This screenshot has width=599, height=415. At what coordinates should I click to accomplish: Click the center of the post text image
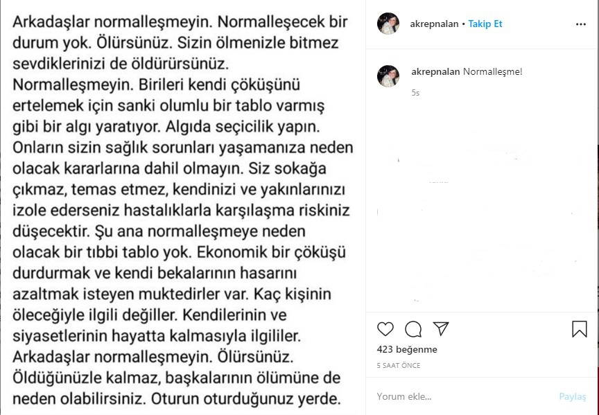(x=183, y=208)
